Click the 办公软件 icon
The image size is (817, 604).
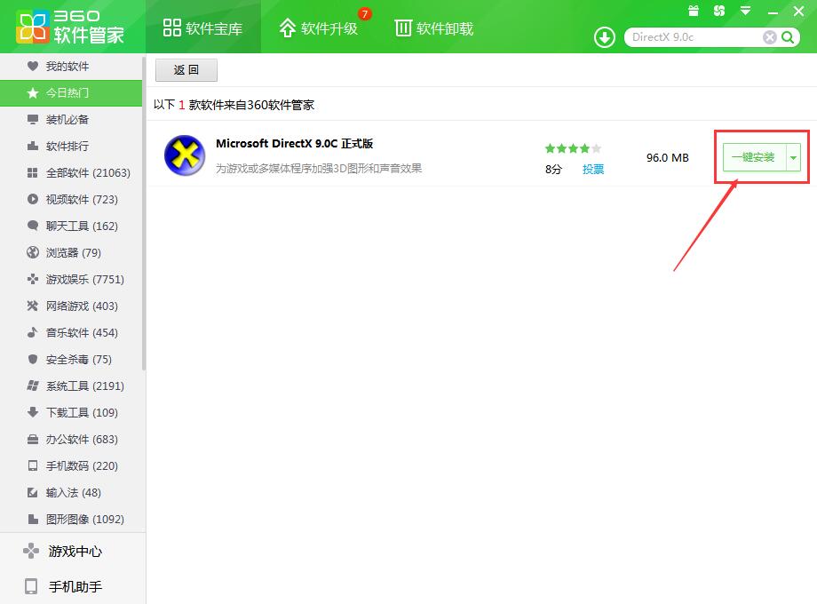(33, 440)
